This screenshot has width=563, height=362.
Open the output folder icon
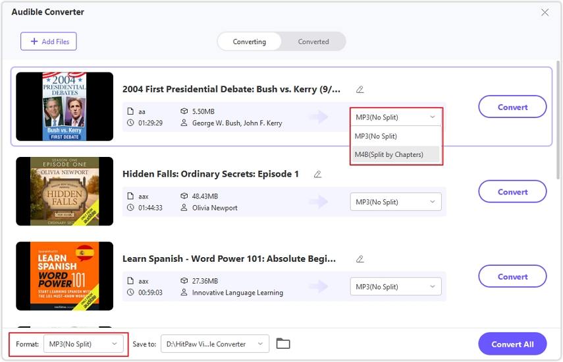click(283, 344)
